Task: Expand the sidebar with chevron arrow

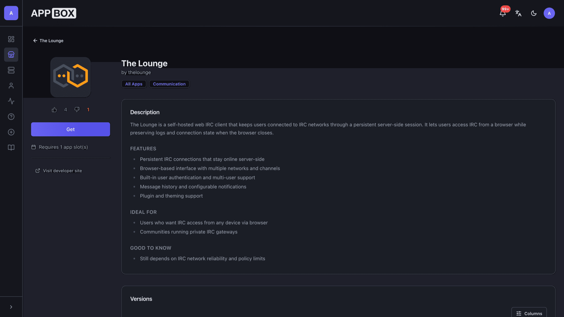Action: coord(11,307)
